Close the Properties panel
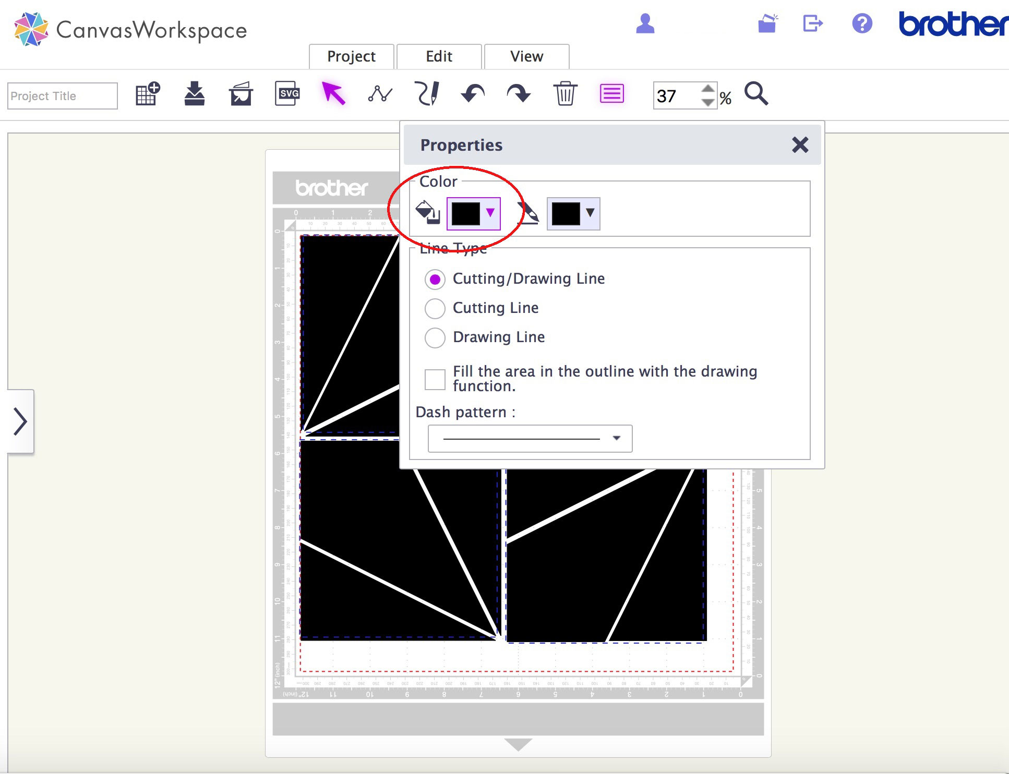This screenshot has height=774, width=1009. click(x=800, y=143)
